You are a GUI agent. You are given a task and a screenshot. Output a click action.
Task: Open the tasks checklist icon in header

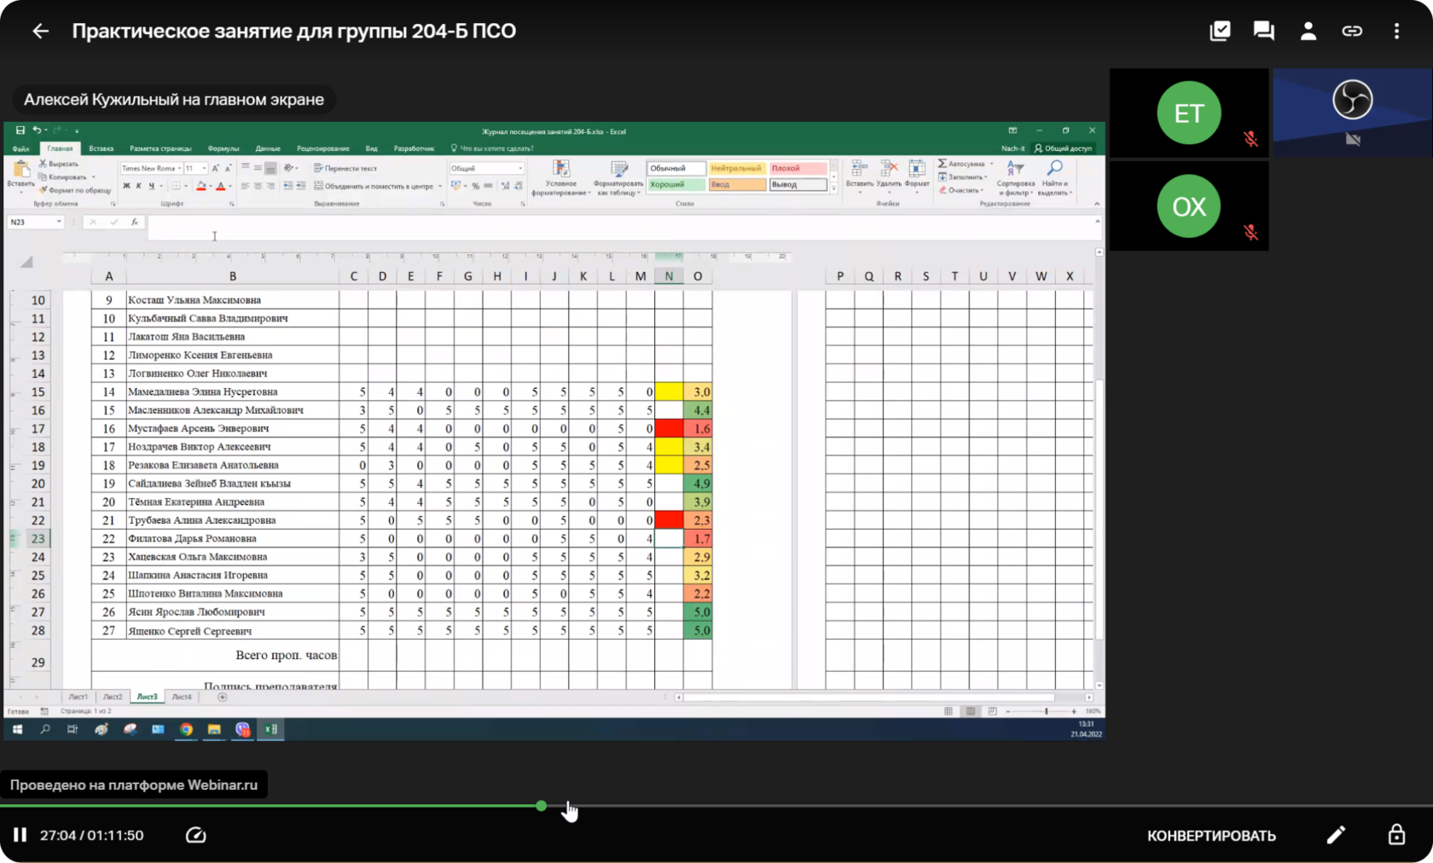point(1220,32)
